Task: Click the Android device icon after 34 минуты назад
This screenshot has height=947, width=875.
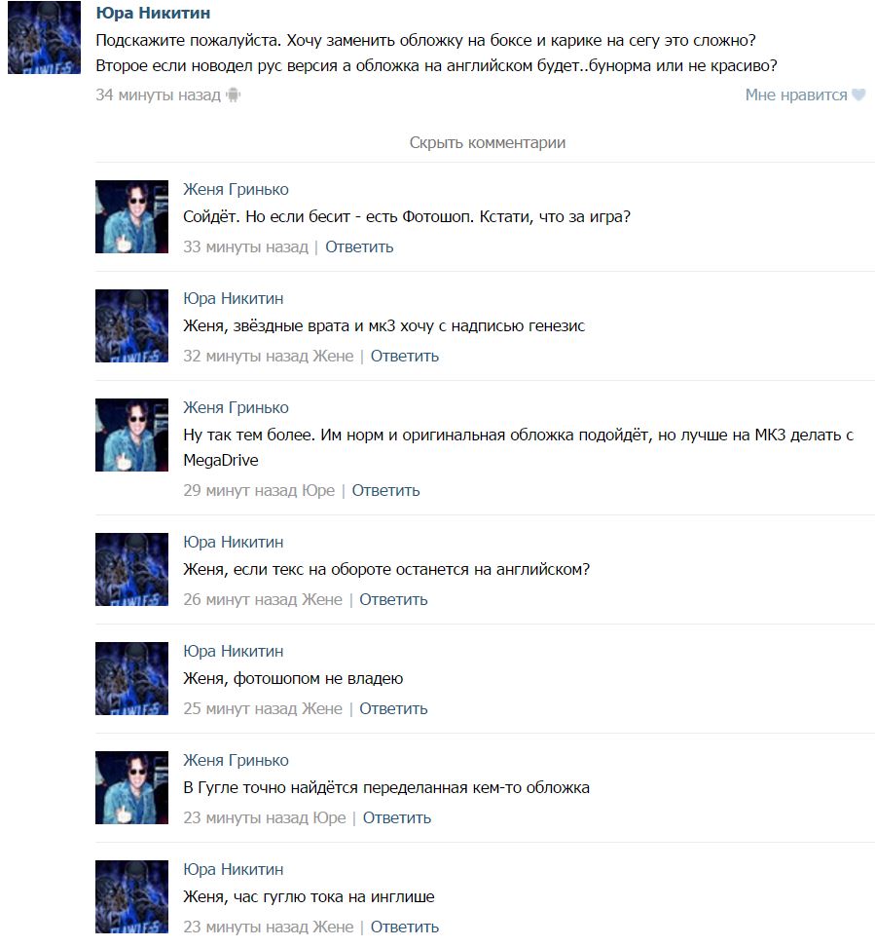Action: click(233, 95)
